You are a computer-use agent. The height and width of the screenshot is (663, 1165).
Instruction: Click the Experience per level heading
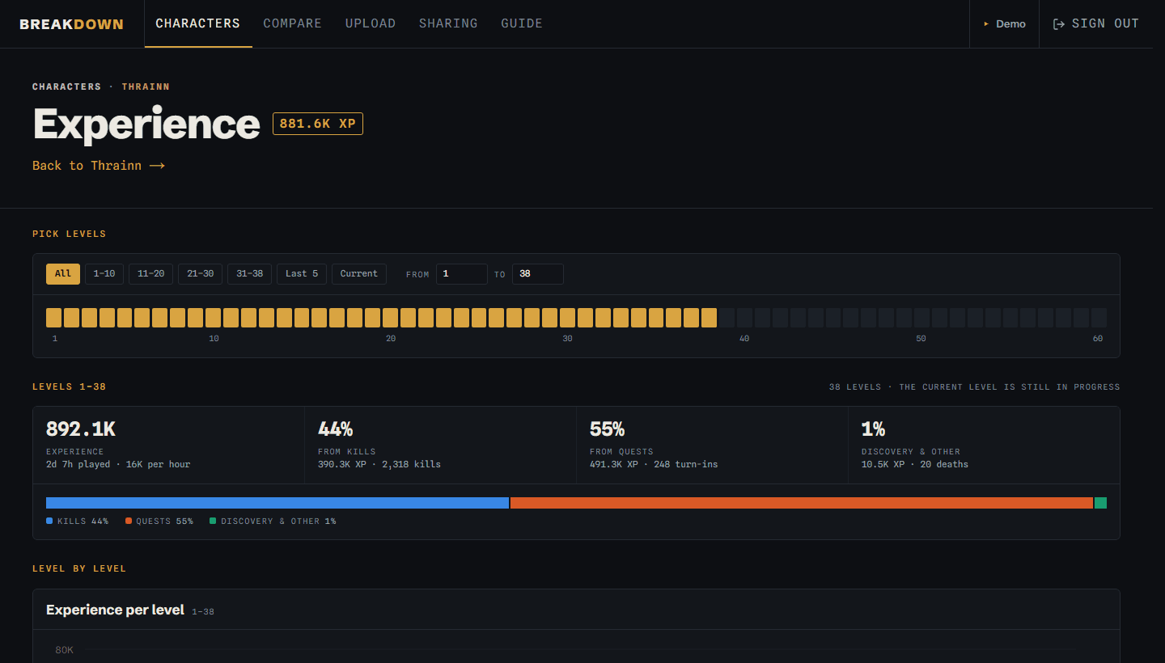pos(115,610)
